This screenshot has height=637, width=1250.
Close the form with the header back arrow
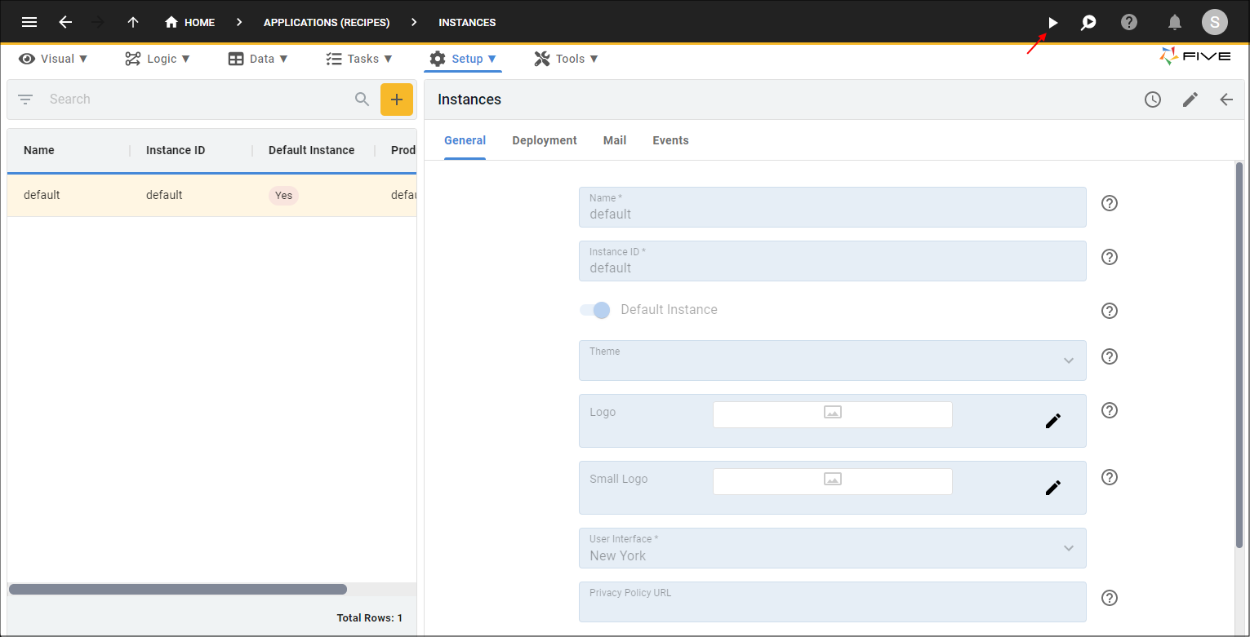(x=1226, y=100)
